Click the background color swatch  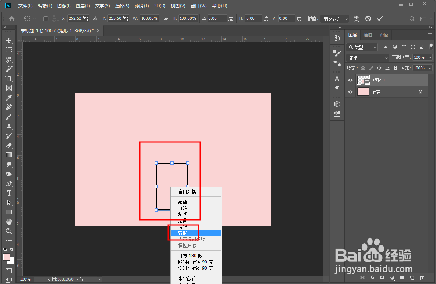[x=11, y=261]
